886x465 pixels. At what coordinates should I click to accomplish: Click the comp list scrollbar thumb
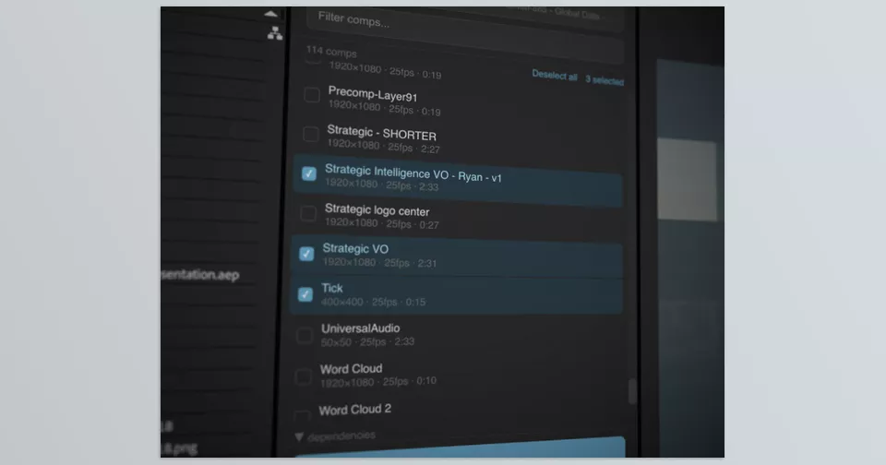tap(632, 391)
